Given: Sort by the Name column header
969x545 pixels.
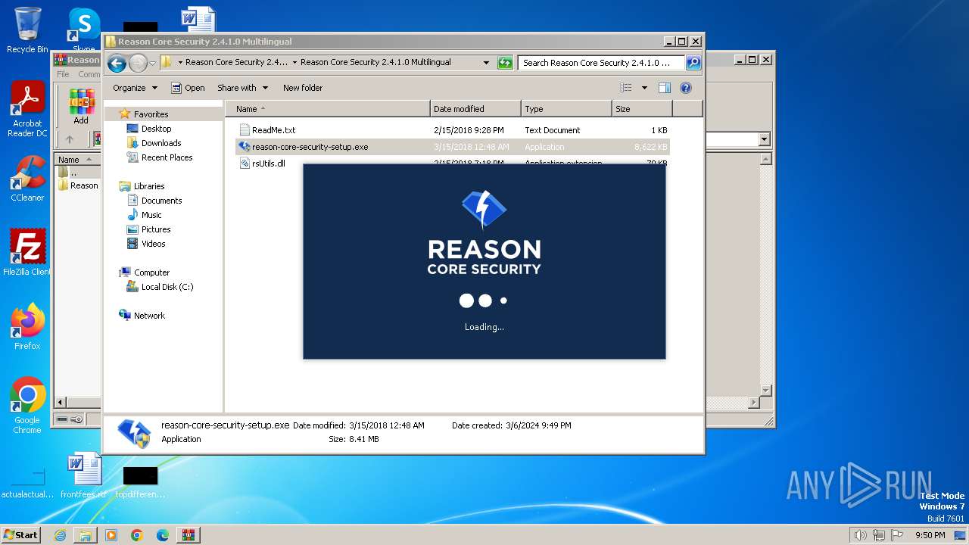Looking at the screenshot, I should (328, 109).
